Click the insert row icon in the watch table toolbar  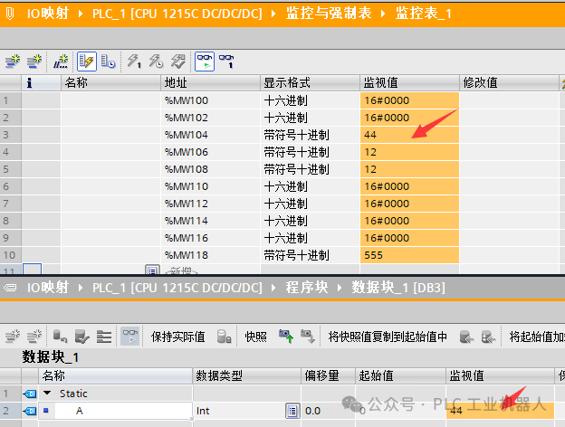pyautogui.click(x=13, y=62)
